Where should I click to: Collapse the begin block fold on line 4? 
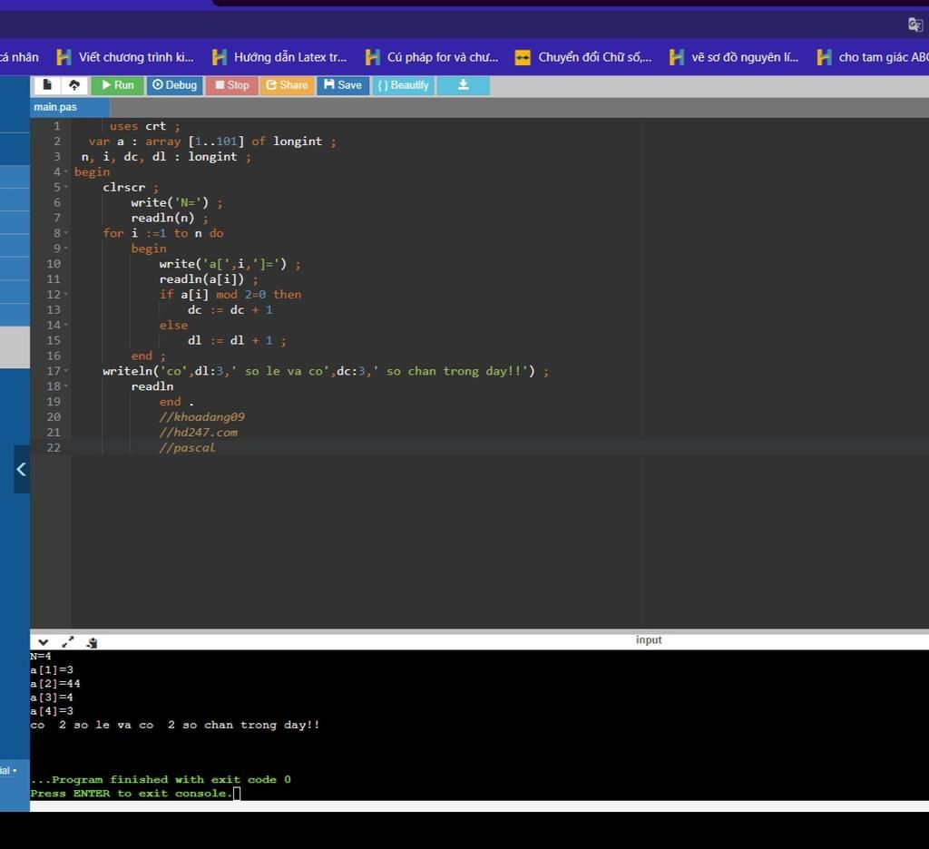click(x=65, y=171)
